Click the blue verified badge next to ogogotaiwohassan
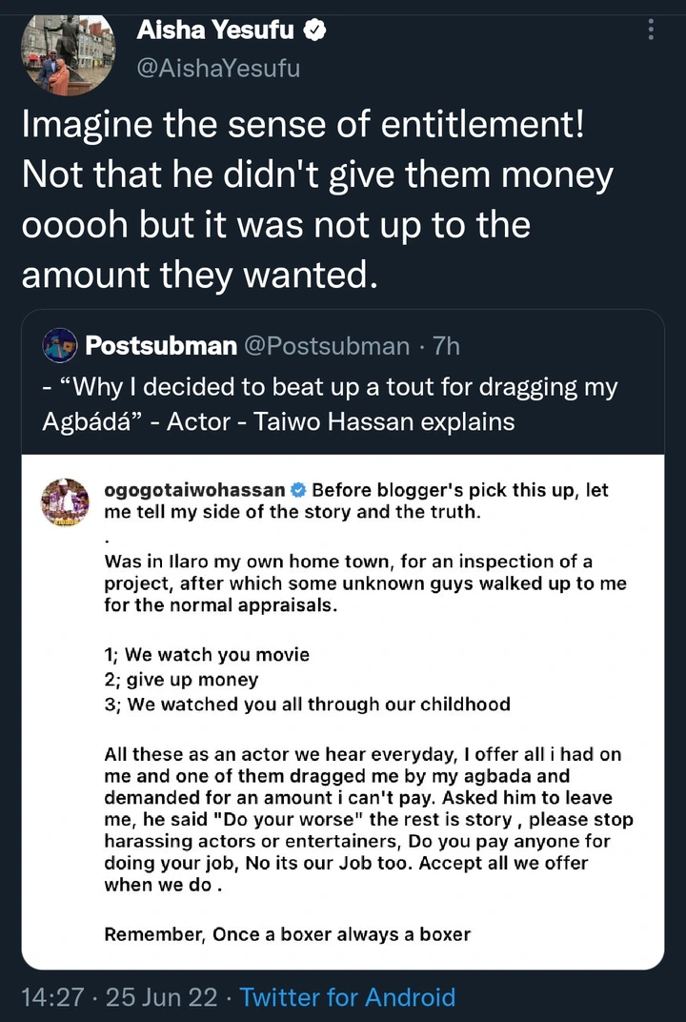686x1022 pixels. point(297,491)
